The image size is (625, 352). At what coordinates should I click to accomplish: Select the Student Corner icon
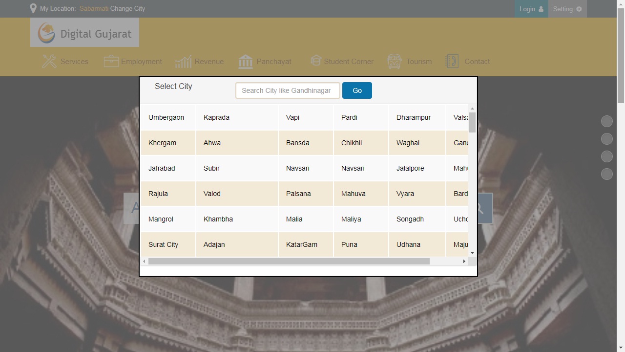(316, 61)
